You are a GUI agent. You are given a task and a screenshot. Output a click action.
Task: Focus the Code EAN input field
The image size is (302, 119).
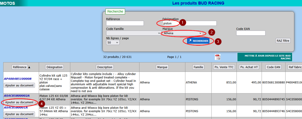[251, 33]
